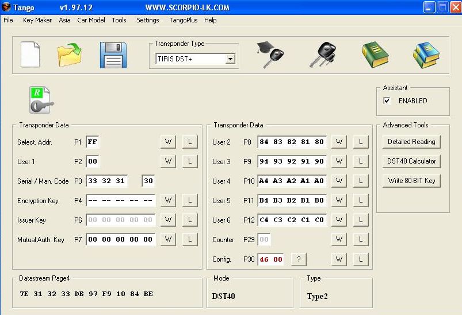Open file using the folder icon
Viewport: 462px width, 315px height.
coord(70,55)
